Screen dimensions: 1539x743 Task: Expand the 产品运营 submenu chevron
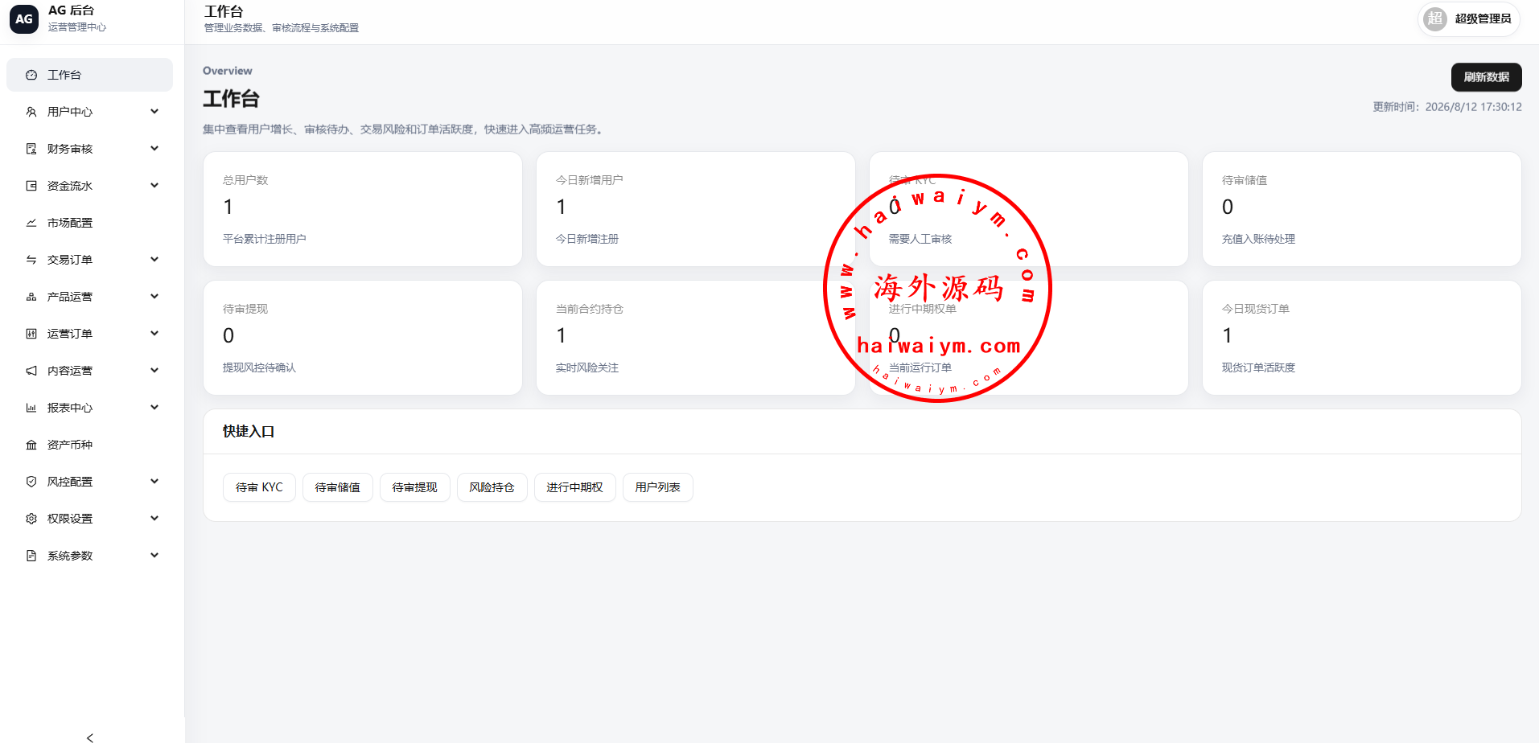(154, 297)
